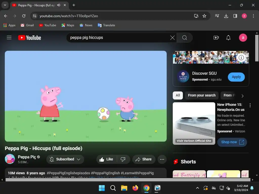Open Chrome three-dot menu
Image resolution: width=259 pixels, height=194 pixels.
253,16
